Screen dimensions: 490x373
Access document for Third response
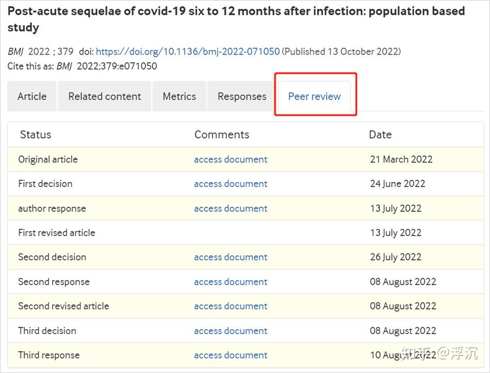coord(231,355)
